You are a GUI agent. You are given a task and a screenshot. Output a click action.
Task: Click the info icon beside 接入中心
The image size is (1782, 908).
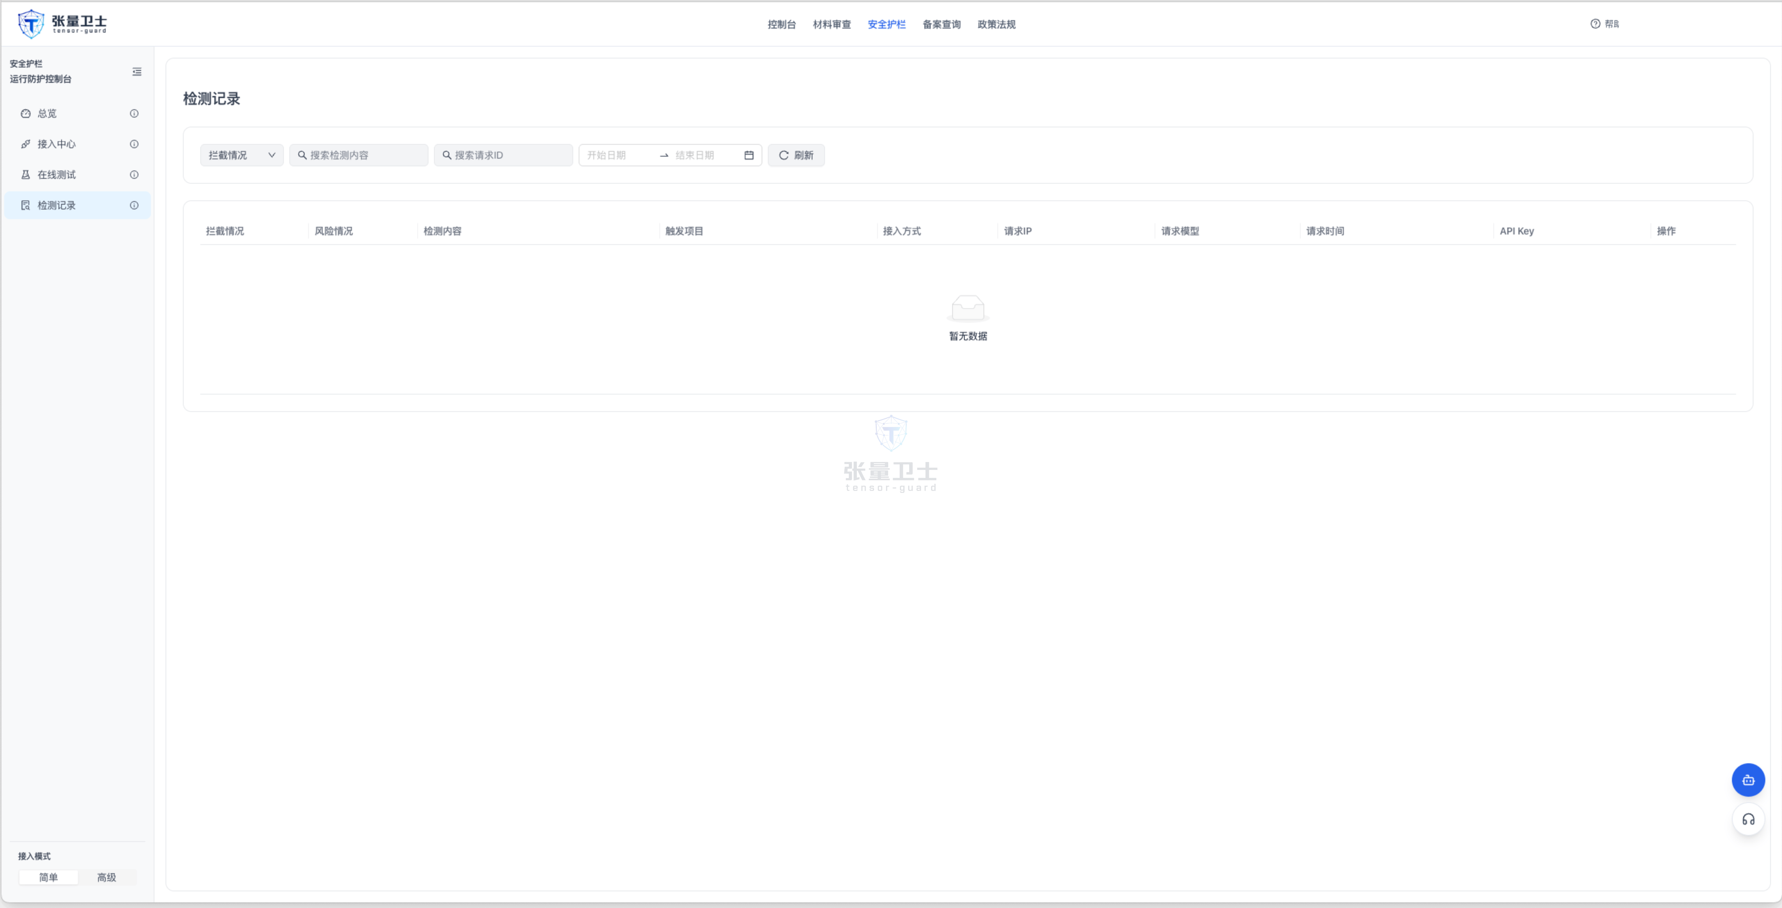coord(134,144)
